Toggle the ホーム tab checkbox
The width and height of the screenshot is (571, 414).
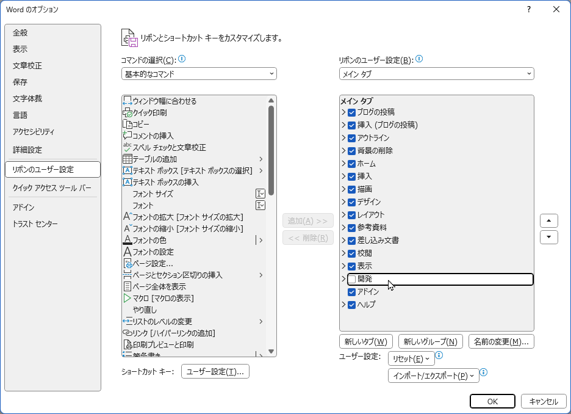pos(352,164)
